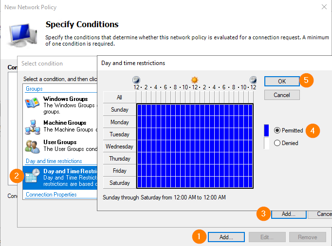The width and height of the screenshot is (332, 246).
Task: Select the Wednesday row header
Action: click(119, 146)
